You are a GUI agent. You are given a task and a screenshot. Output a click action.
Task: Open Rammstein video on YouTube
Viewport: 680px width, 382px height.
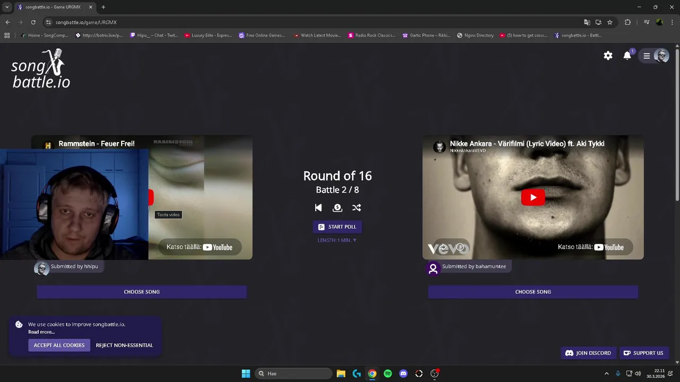pyautogui.click(x=200, y=247)
